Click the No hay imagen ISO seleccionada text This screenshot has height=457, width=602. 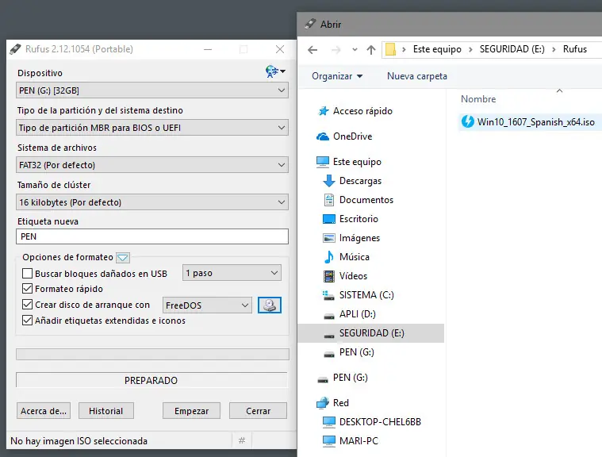click(79, 441)
